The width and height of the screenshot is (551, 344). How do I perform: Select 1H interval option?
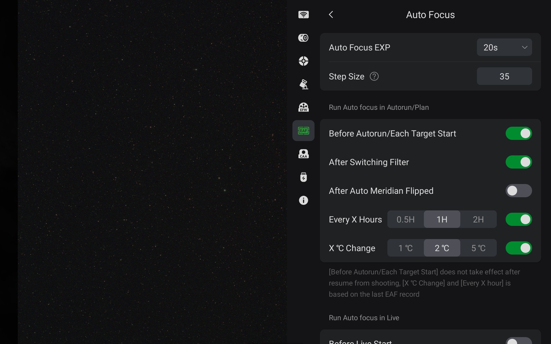[x=442, y=219]
